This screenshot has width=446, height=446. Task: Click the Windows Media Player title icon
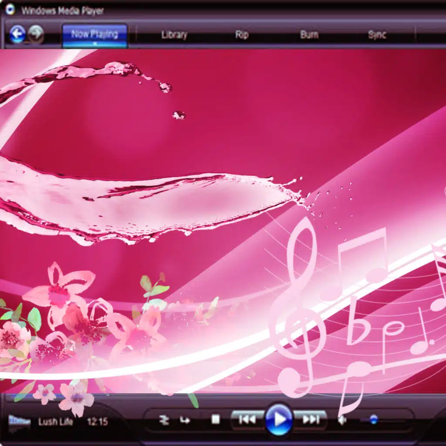click(10, 10)
